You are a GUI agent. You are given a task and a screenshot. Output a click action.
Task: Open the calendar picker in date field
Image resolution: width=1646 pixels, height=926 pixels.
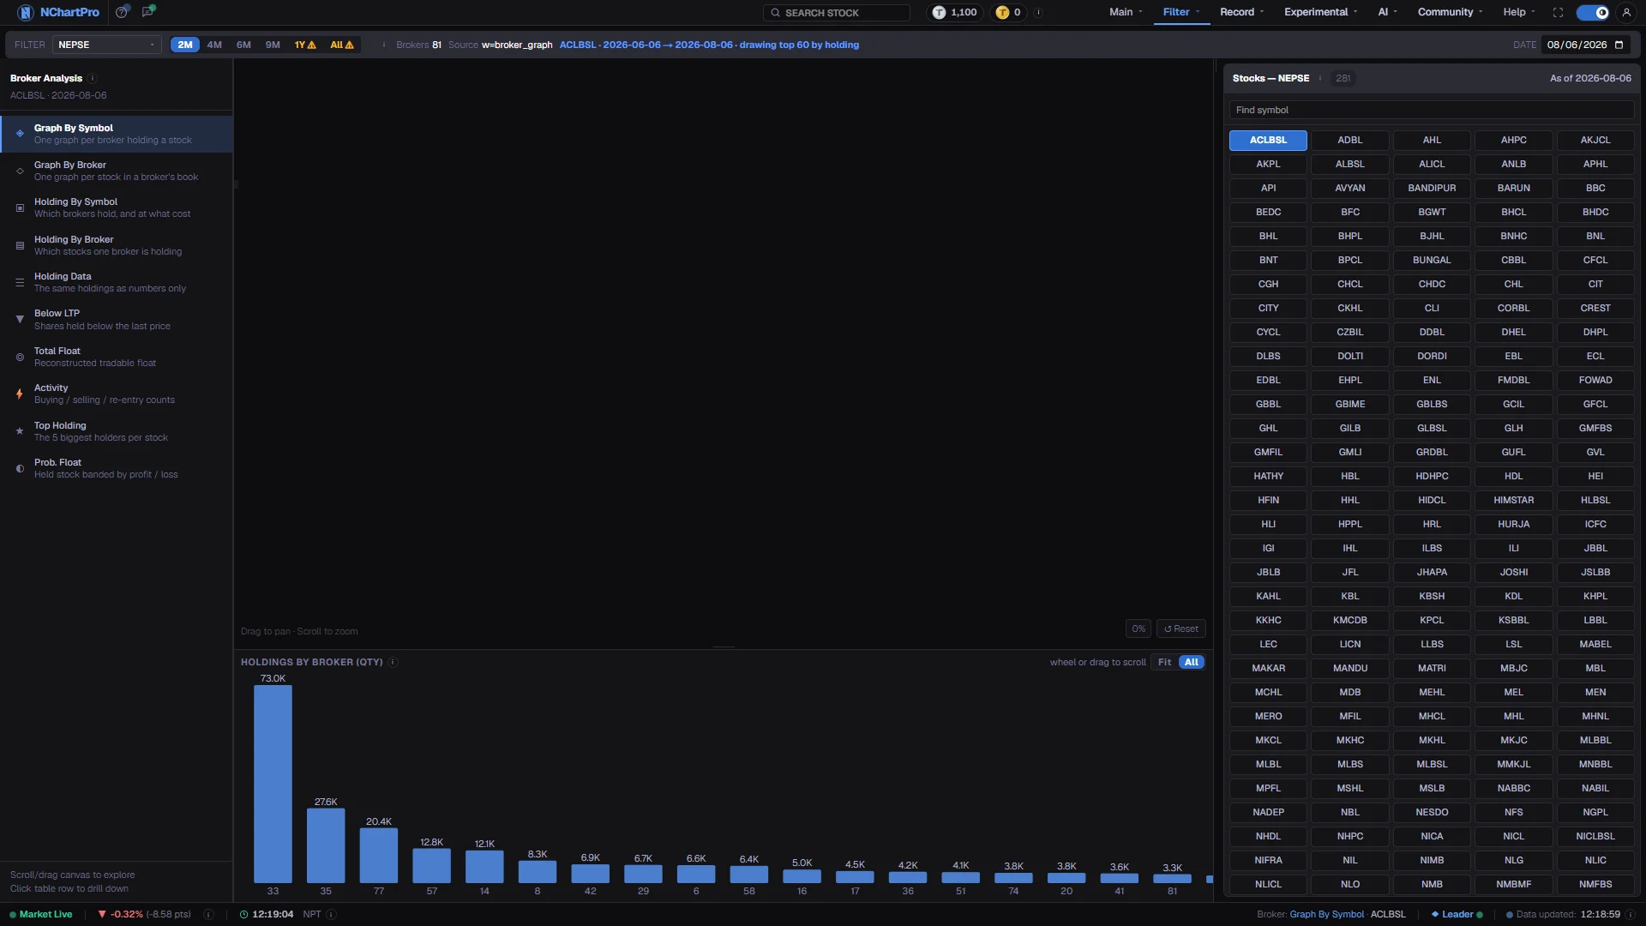coord(1619,45)
